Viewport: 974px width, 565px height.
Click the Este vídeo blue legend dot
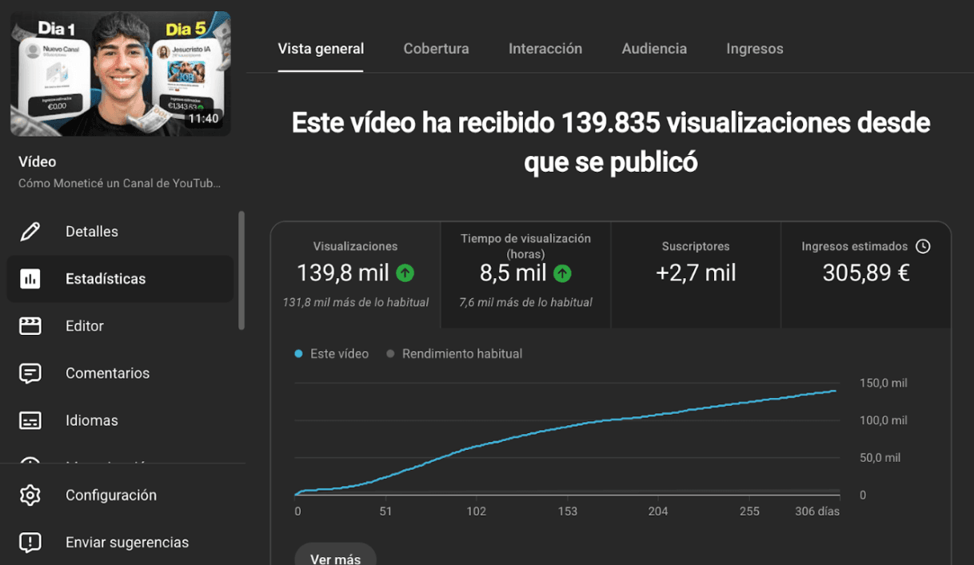point(299,354)
